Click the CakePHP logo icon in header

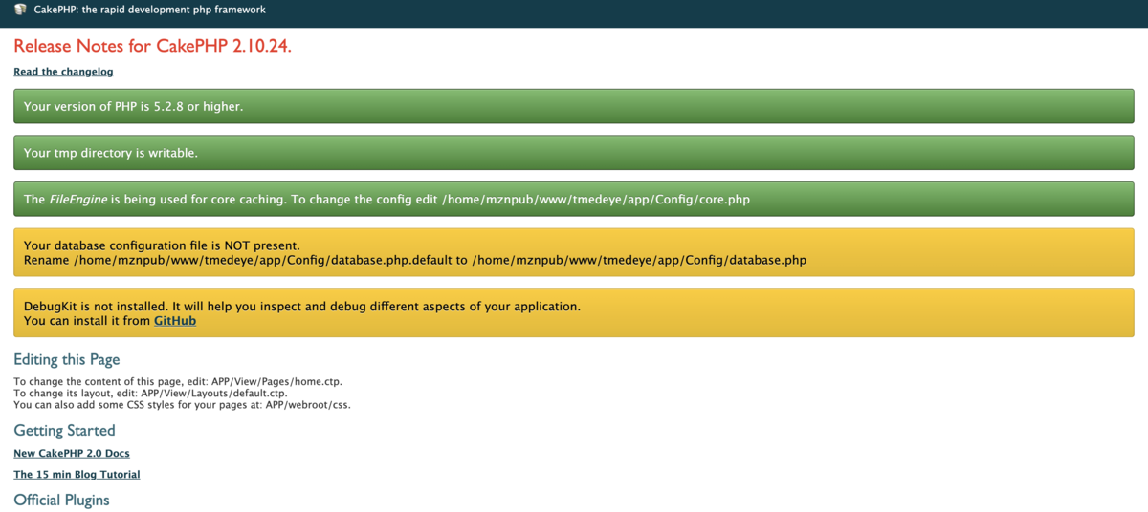click(20, 10)
